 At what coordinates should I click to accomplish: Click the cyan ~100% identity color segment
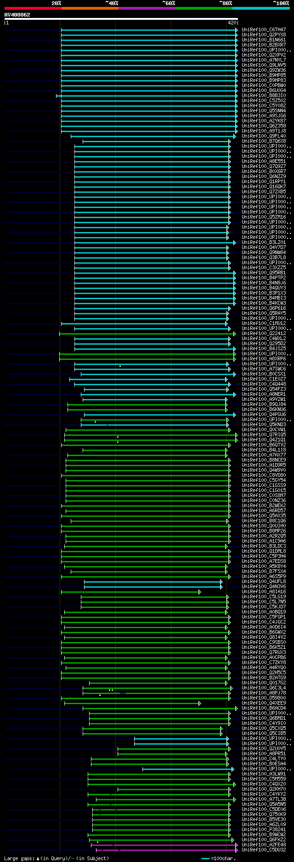(x=260, y=8)
